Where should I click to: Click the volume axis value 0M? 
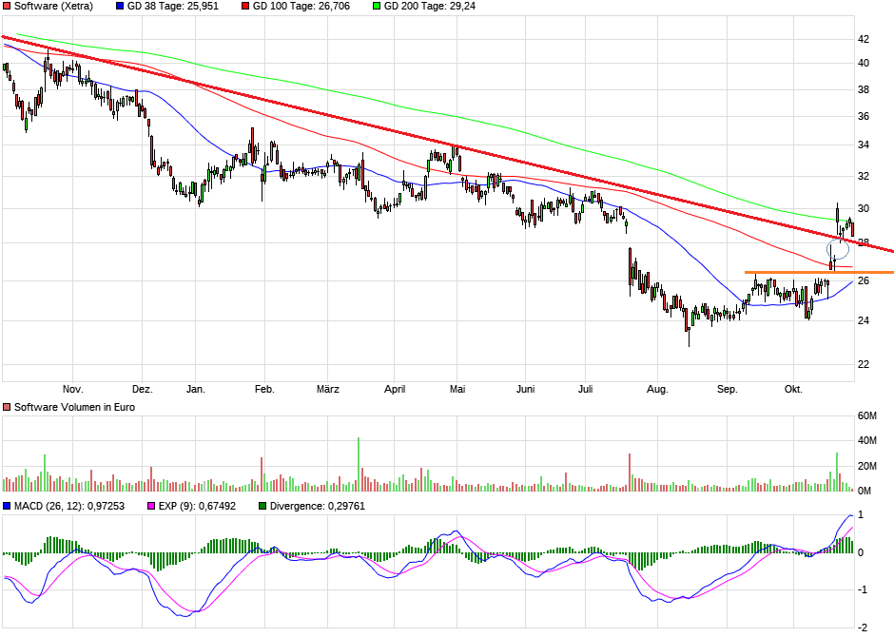point(865,491)
